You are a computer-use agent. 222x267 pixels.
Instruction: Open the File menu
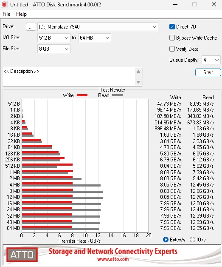tap(6, 14)
